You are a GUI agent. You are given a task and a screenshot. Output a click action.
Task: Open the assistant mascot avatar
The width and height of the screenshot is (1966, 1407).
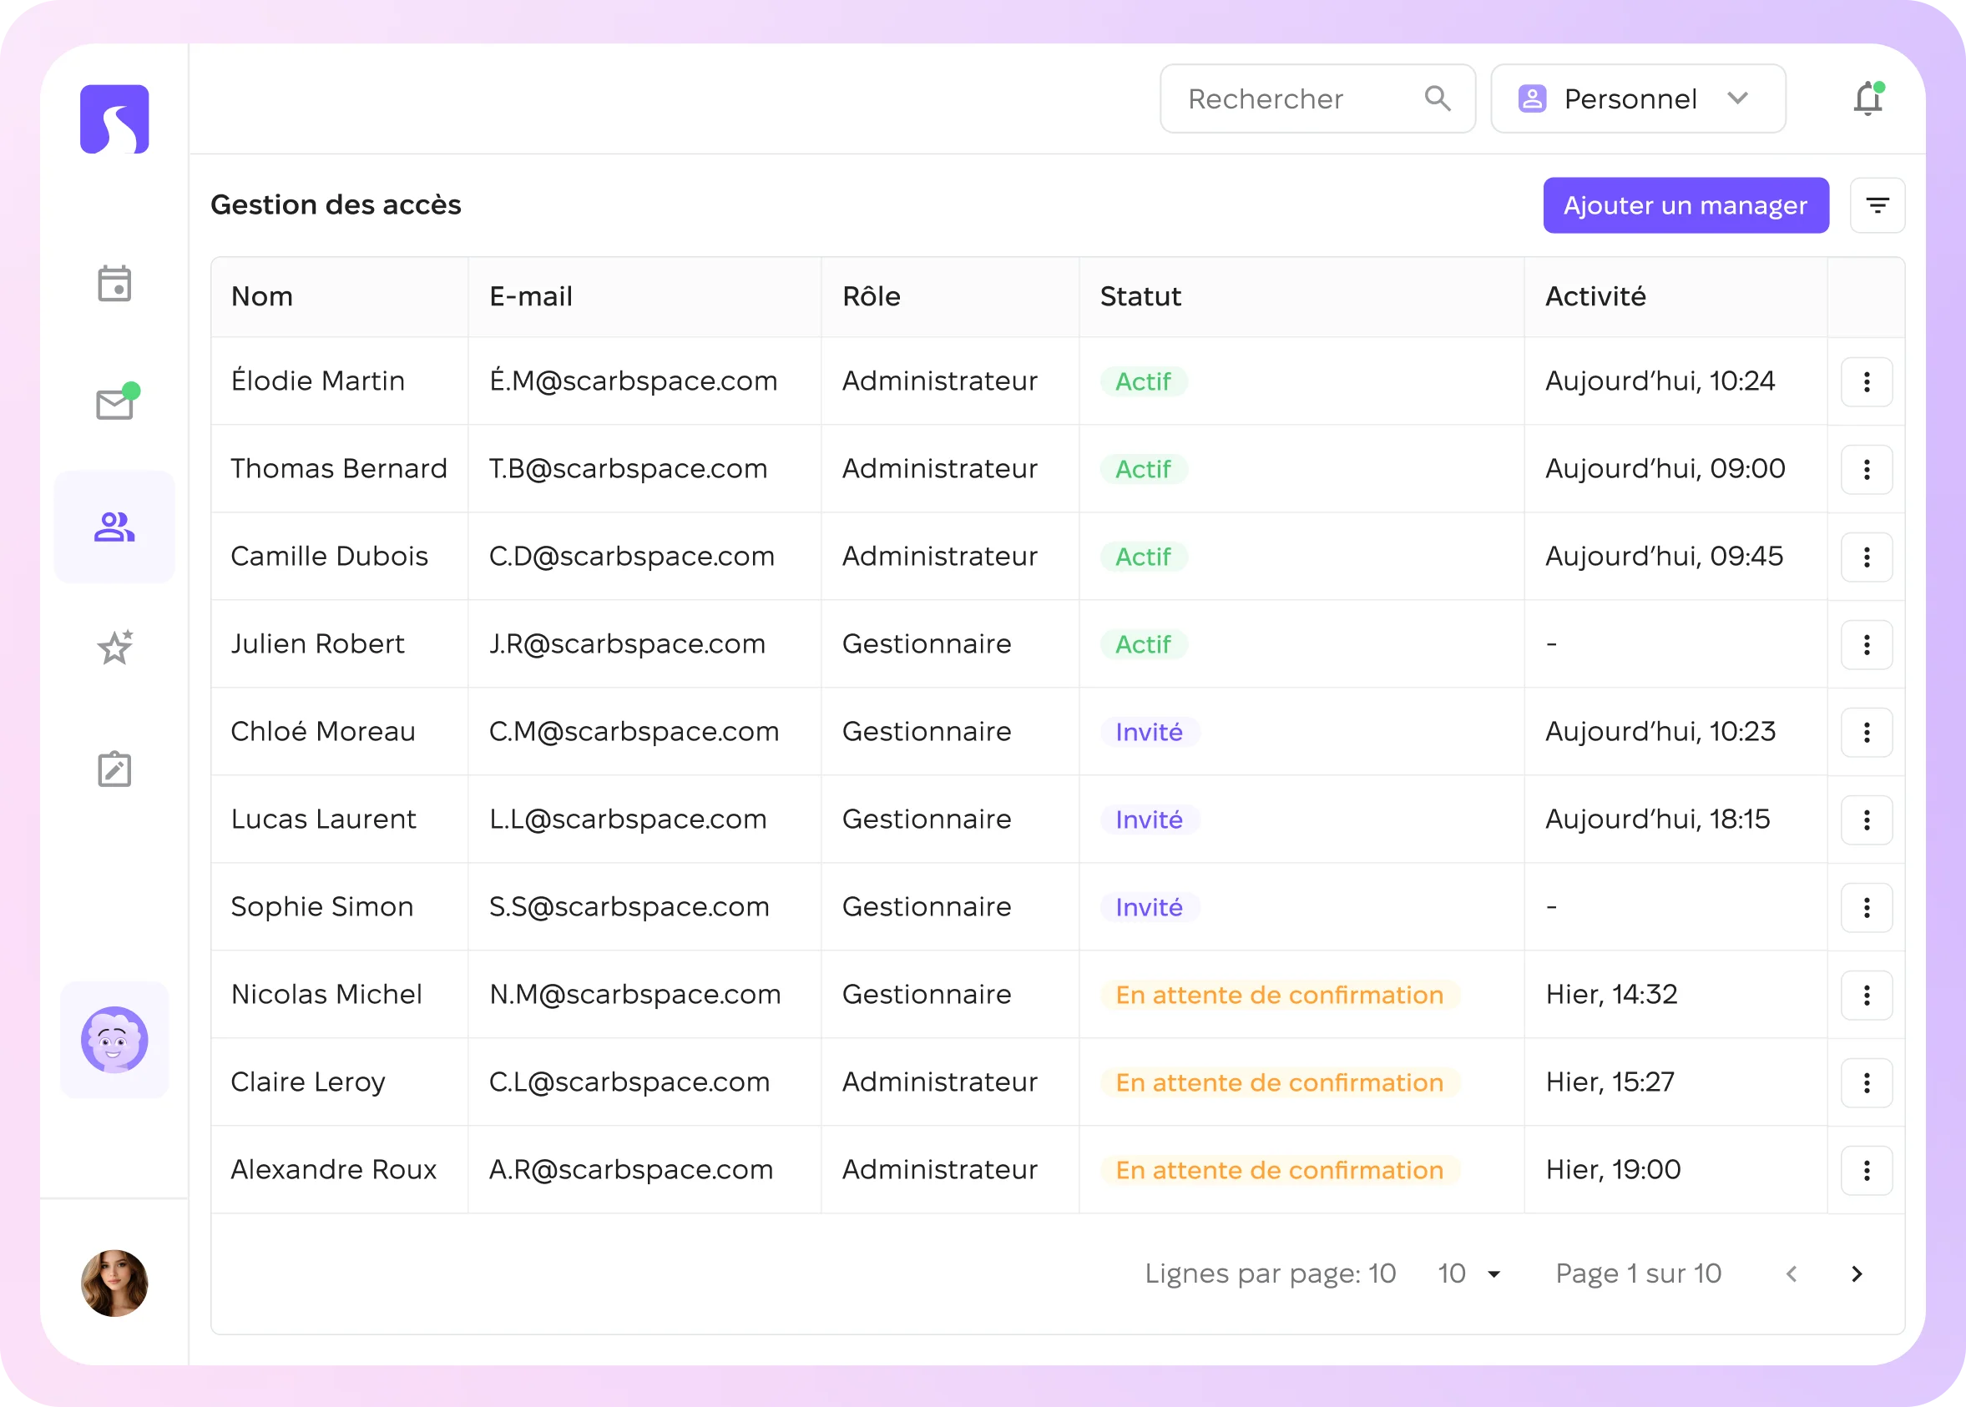[x=114, y=1040]
